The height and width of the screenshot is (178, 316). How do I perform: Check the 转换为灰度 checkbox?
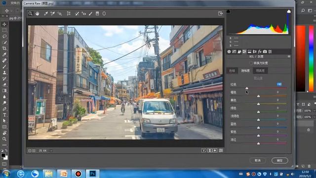pos(251,63)
